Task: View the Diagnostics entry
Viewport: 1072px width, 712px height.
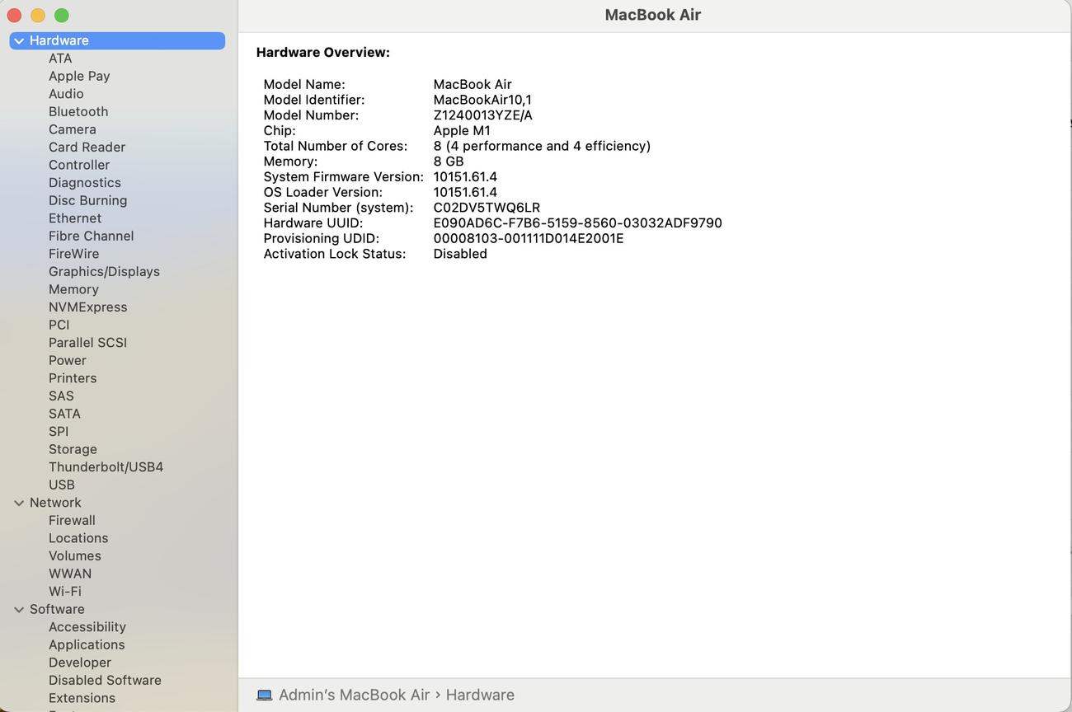Action: coord(85,183)
